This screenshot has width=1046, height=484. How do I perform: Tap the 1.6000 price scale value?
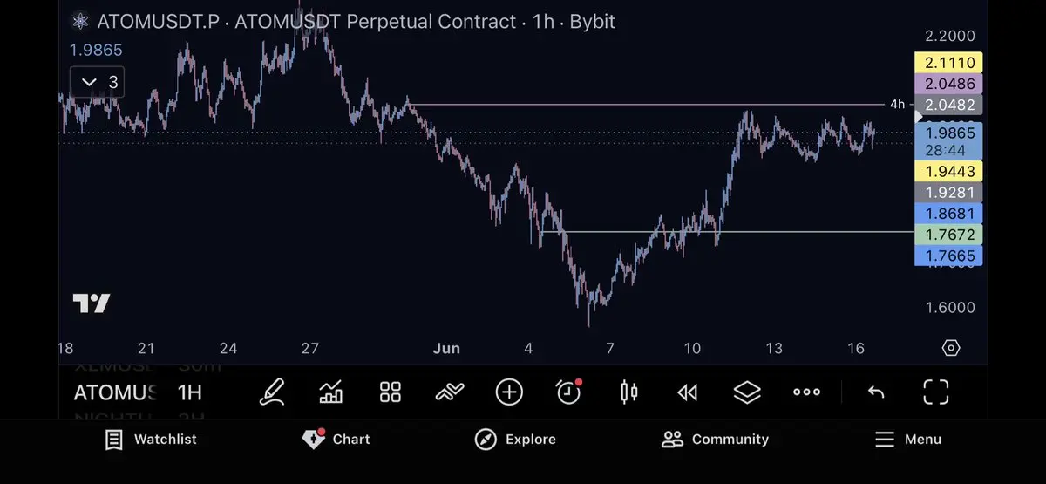950,307
